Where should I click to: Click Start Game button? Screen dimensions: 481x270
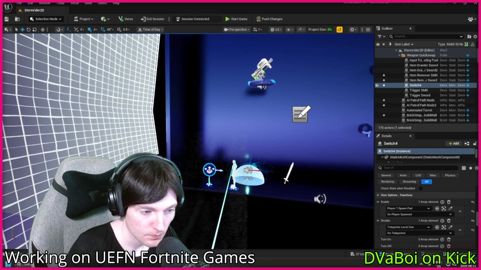(x=236, y=19)
